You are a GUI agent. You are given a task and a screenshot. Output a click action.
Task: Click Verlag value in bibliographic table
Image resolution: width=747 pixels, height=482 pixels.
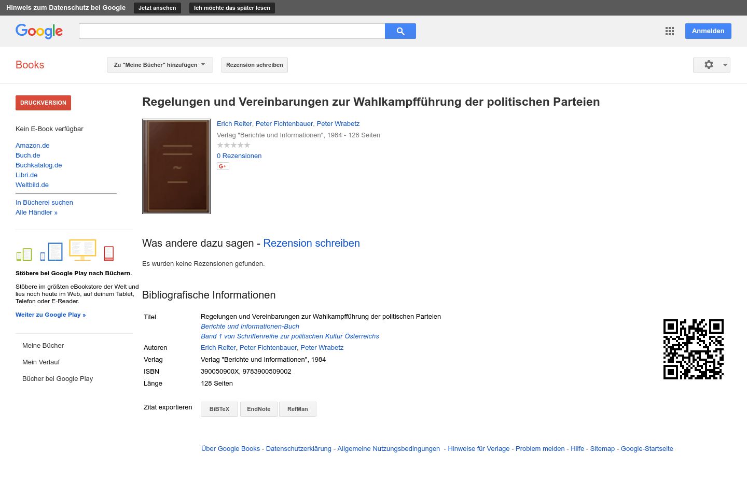tap(263, 360)
